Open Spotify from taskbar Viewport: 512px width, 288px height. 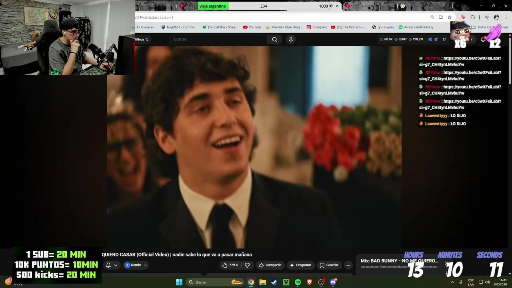(x=298, y=282)
